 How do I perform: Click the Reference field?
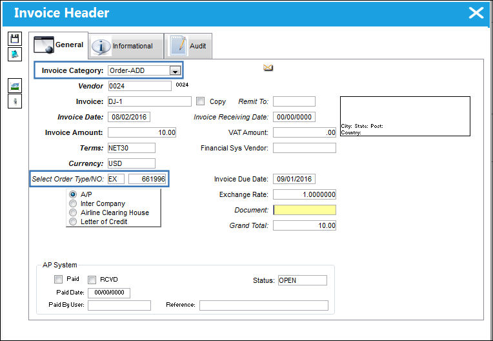coord(264,305)
